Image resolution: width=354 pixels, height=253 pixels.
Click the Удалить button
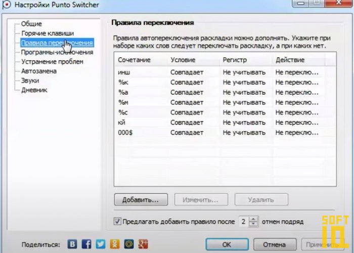tap(261, 199)
